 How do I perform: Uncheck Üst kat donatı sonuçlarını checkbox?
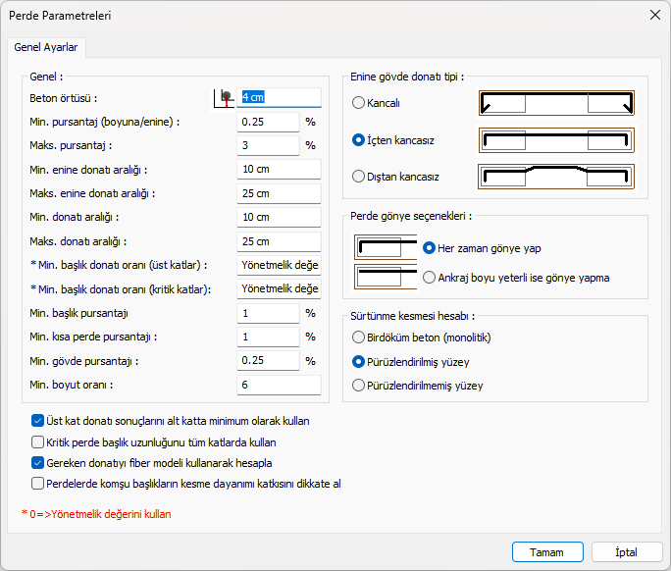38,421
